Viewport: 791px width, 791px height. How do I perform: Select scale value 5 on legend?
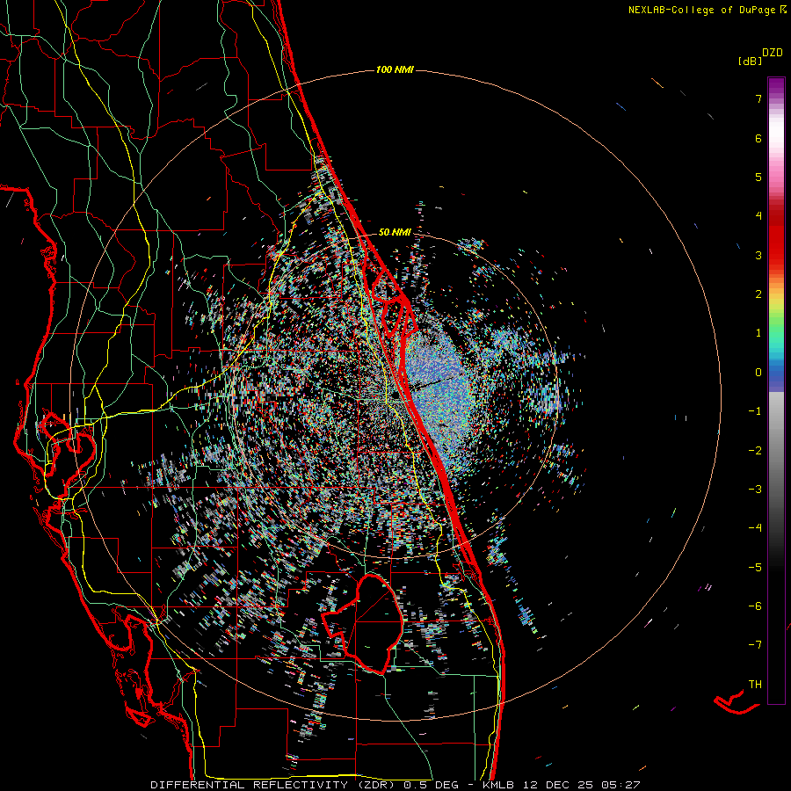click(758, 177)
